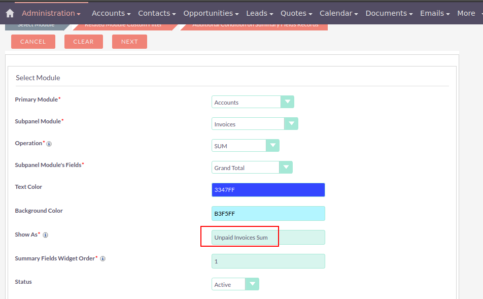483x299 pixels.
Task: Open the Opportunities menu
Action: coord(211,13)
